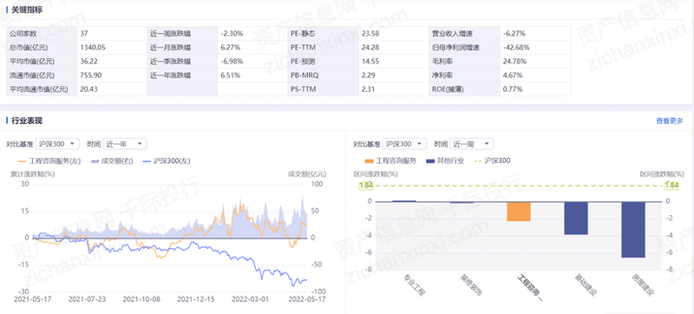Click 1.84 benchmark label on right
694x314 pixels.
(671, 186)
